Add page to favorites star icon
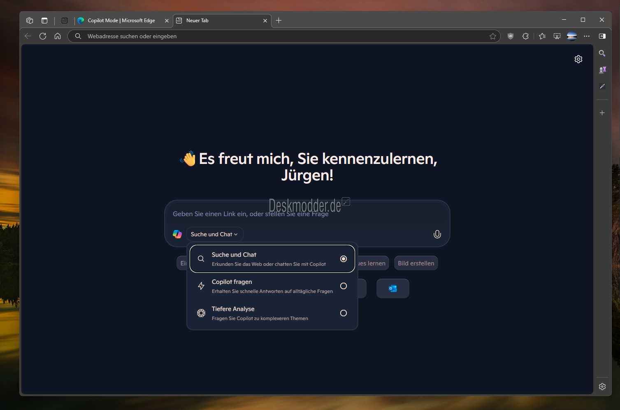 [x=493, y=36]
